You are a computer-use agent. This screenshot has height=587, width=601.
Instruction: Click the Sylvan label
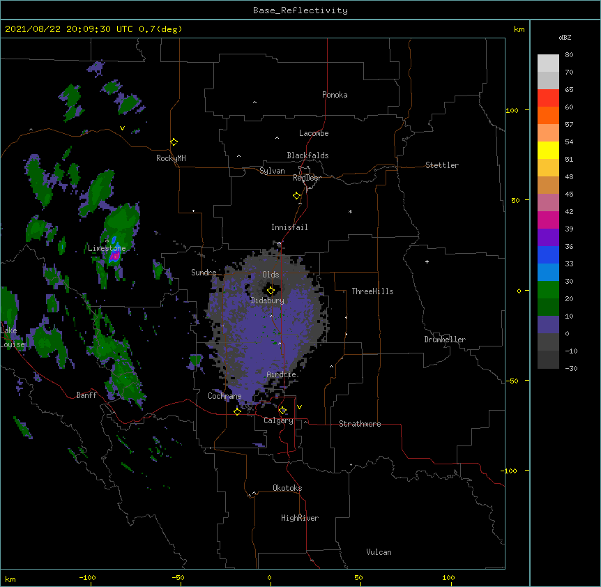[272, 171]
